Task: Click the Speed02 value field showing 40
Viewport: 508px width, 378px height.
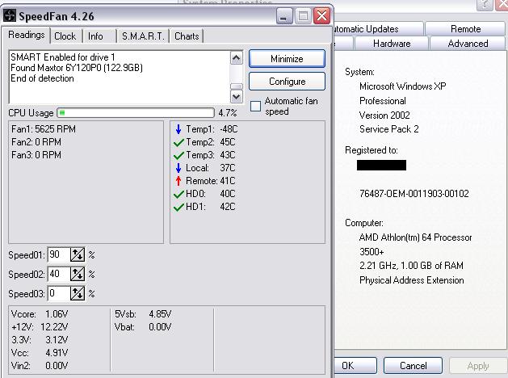Action: coord(58,274)
